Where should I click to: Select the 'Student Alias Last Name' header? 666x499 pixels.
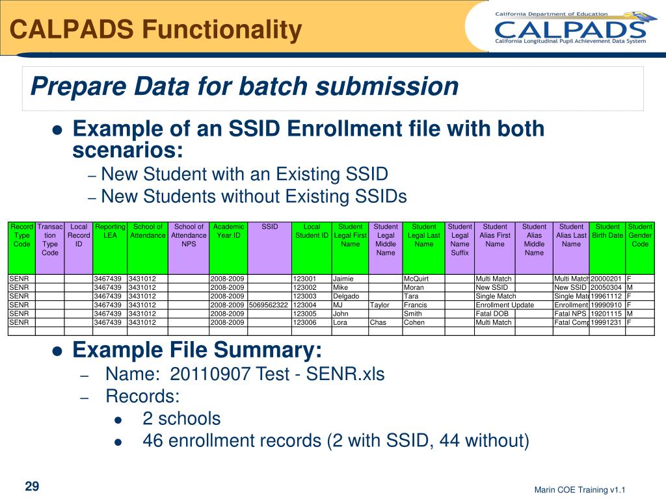[x=571, y=248]
